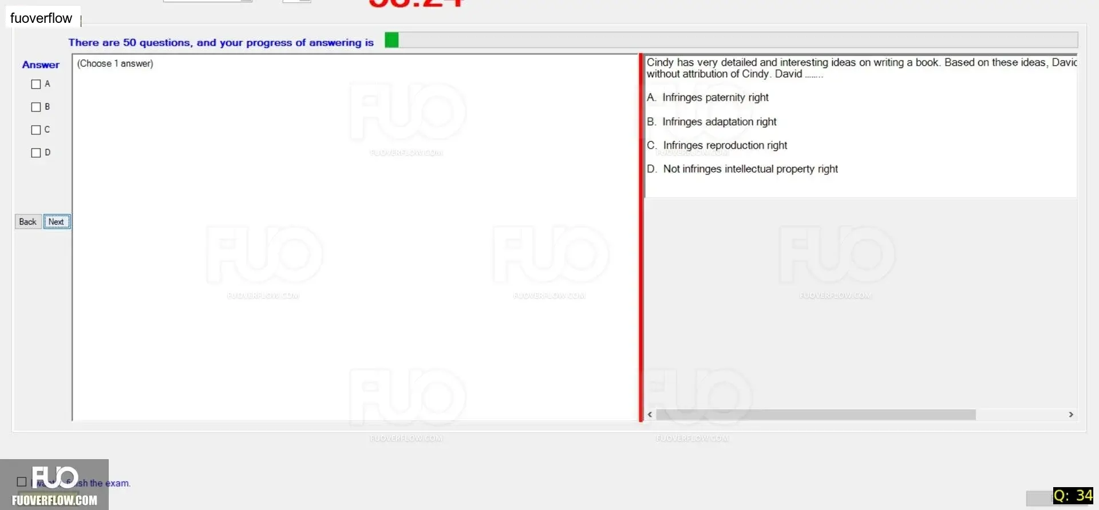Return to previous question with Back
This screenshot has height=510, width=1099.
click(x=28, y=222)
